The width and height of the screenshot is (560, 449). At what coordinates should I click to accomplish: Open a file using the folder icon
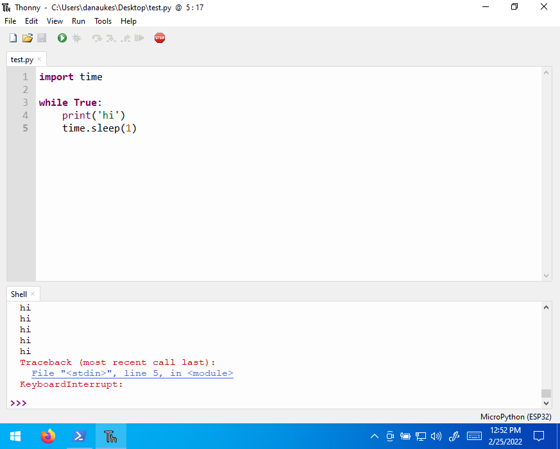28,38
